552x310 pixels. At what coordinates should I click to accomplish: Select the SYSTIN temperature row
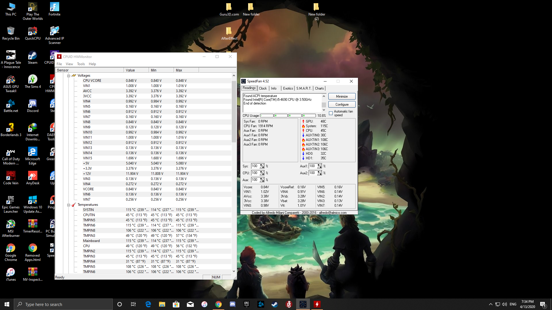point(143,210)
